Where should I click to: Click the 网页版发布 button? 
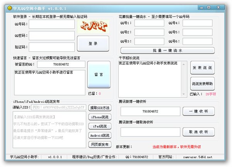(x=100, y=145)
